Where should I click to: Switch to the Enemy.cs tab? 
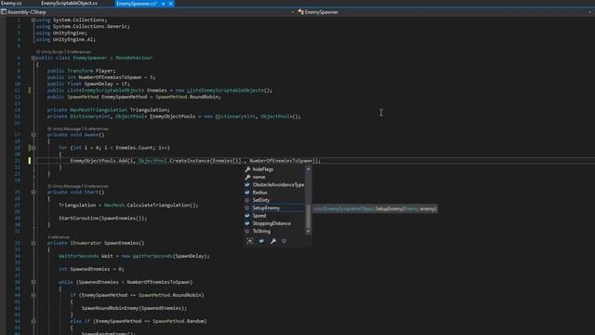pyautogui.click(x=11, y=3)
